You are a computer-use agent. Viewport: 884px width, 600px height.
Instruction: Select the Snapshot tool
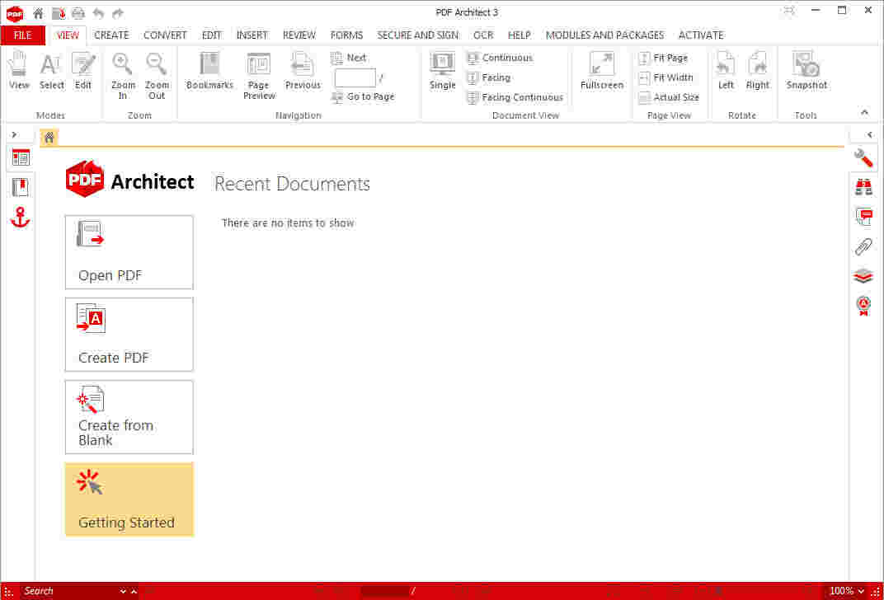click(x=806, y=74)
